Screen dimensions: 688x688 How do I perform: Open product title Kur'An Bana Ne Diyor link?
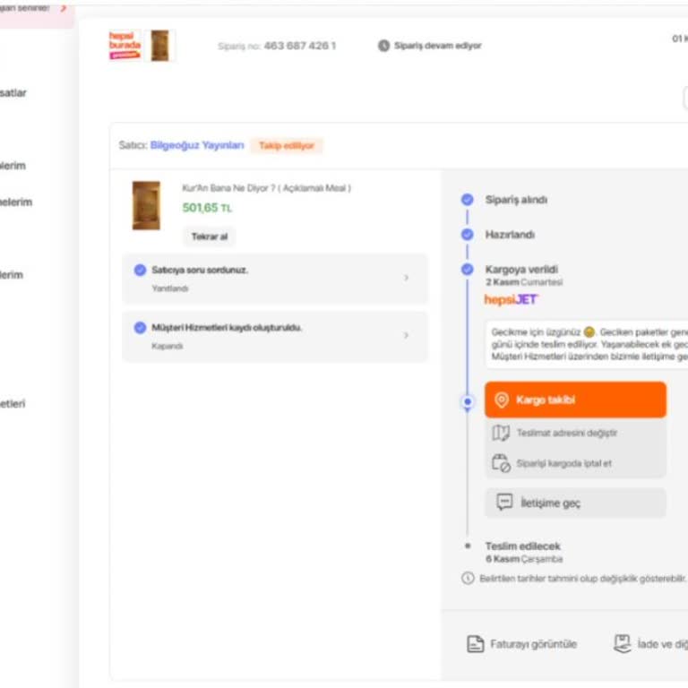(x=266, y=188)
